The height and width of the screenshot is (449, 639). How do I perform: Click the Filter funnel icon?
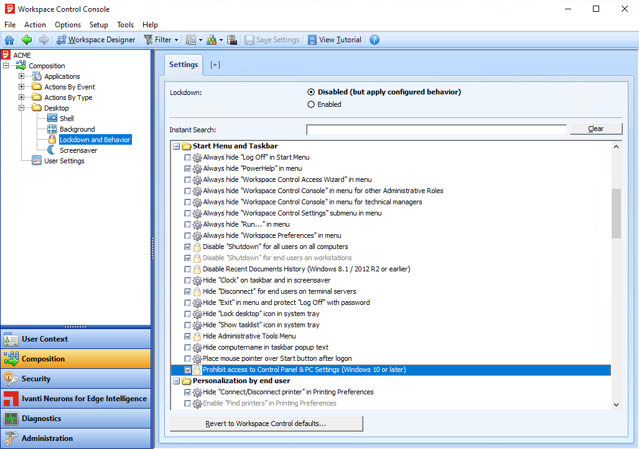(148, 40)
